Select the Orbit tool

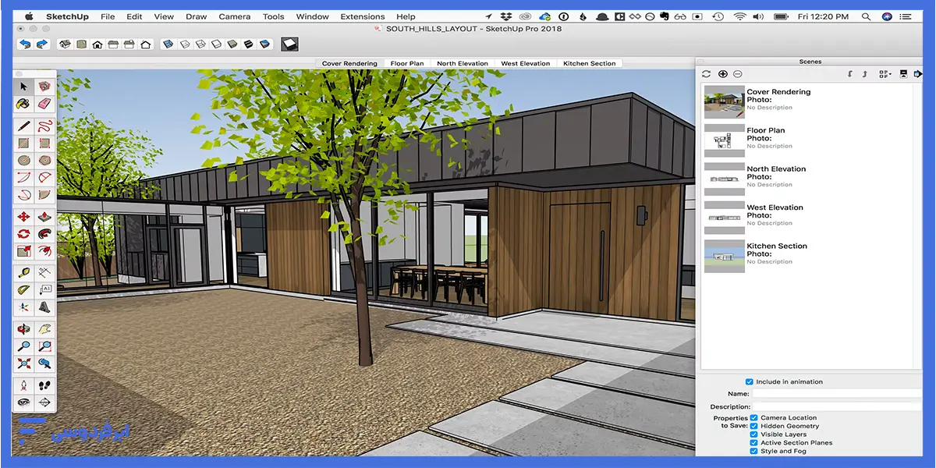24,329
